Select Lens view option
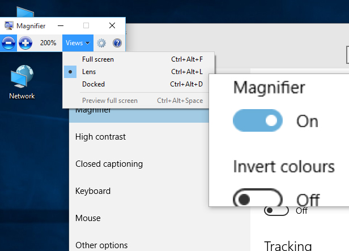The width and height of the screenshot is (349, 251). (x=139, y=72)
